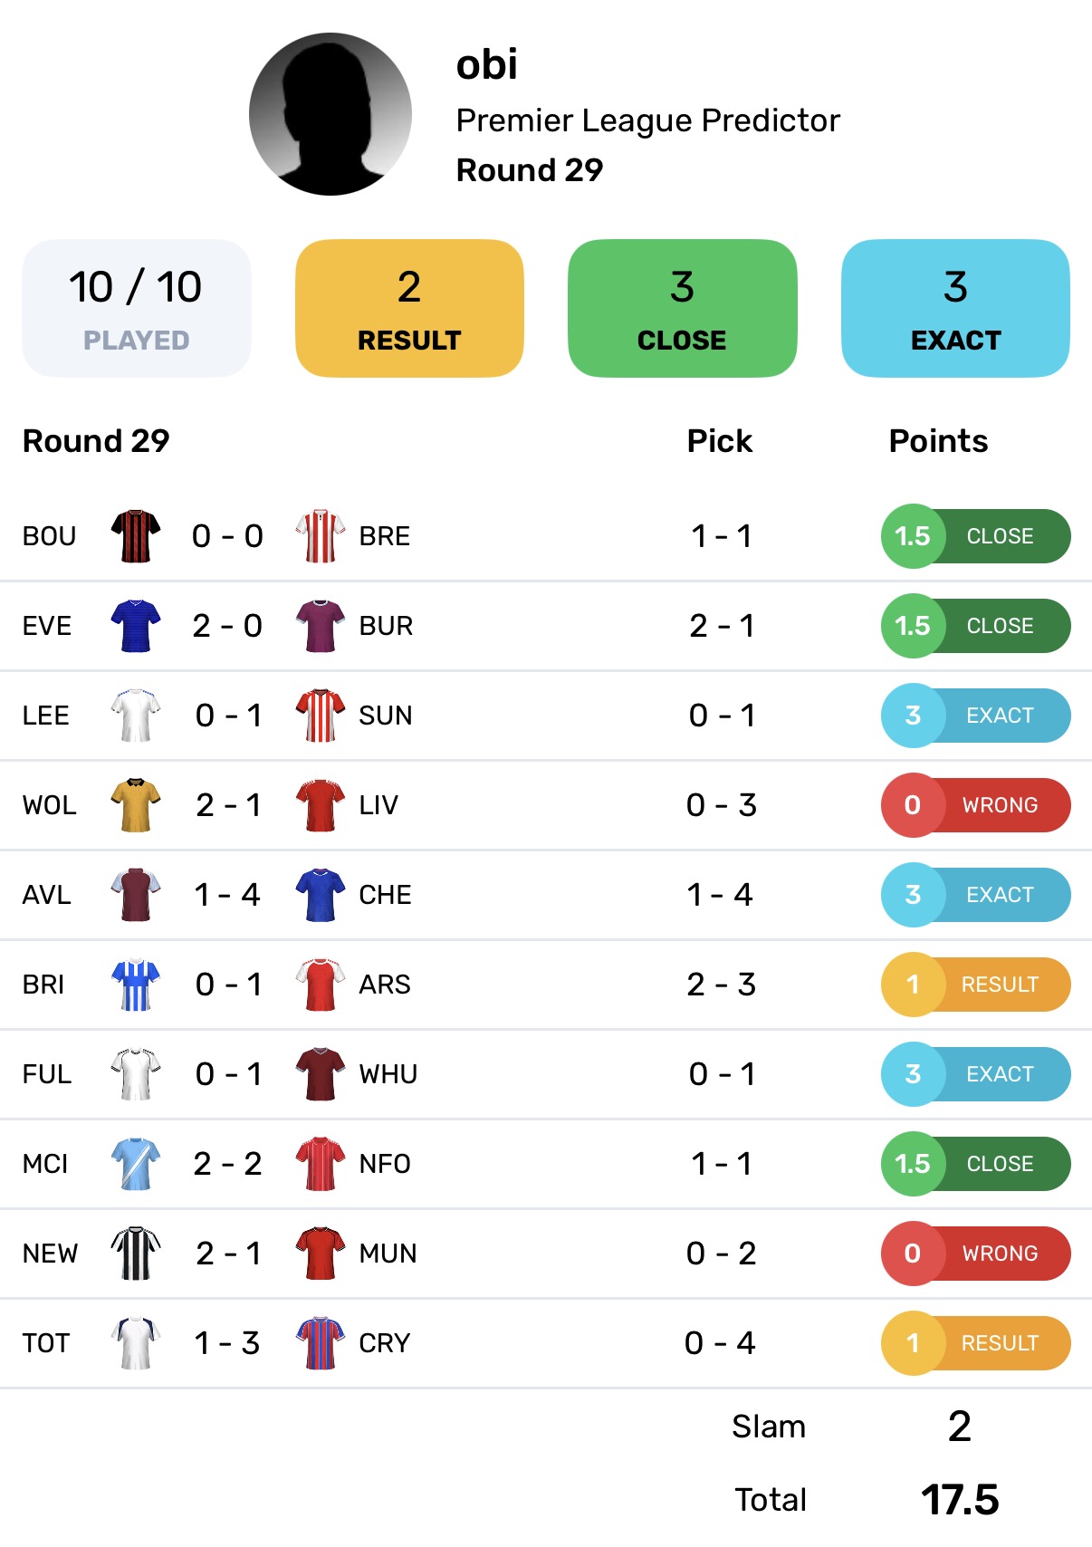1092x1547 pixels.
Task: Click Bournemouth's red-black striped jersey icon
Action: pyautogui.click(x=136, y=535)
